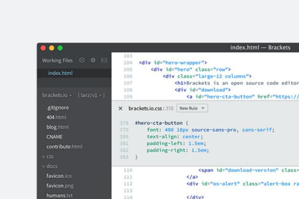The height and width of the screenshot is (199, 299).
Task: Open the brackets.io project dropdown
Action: coord(57,95)
